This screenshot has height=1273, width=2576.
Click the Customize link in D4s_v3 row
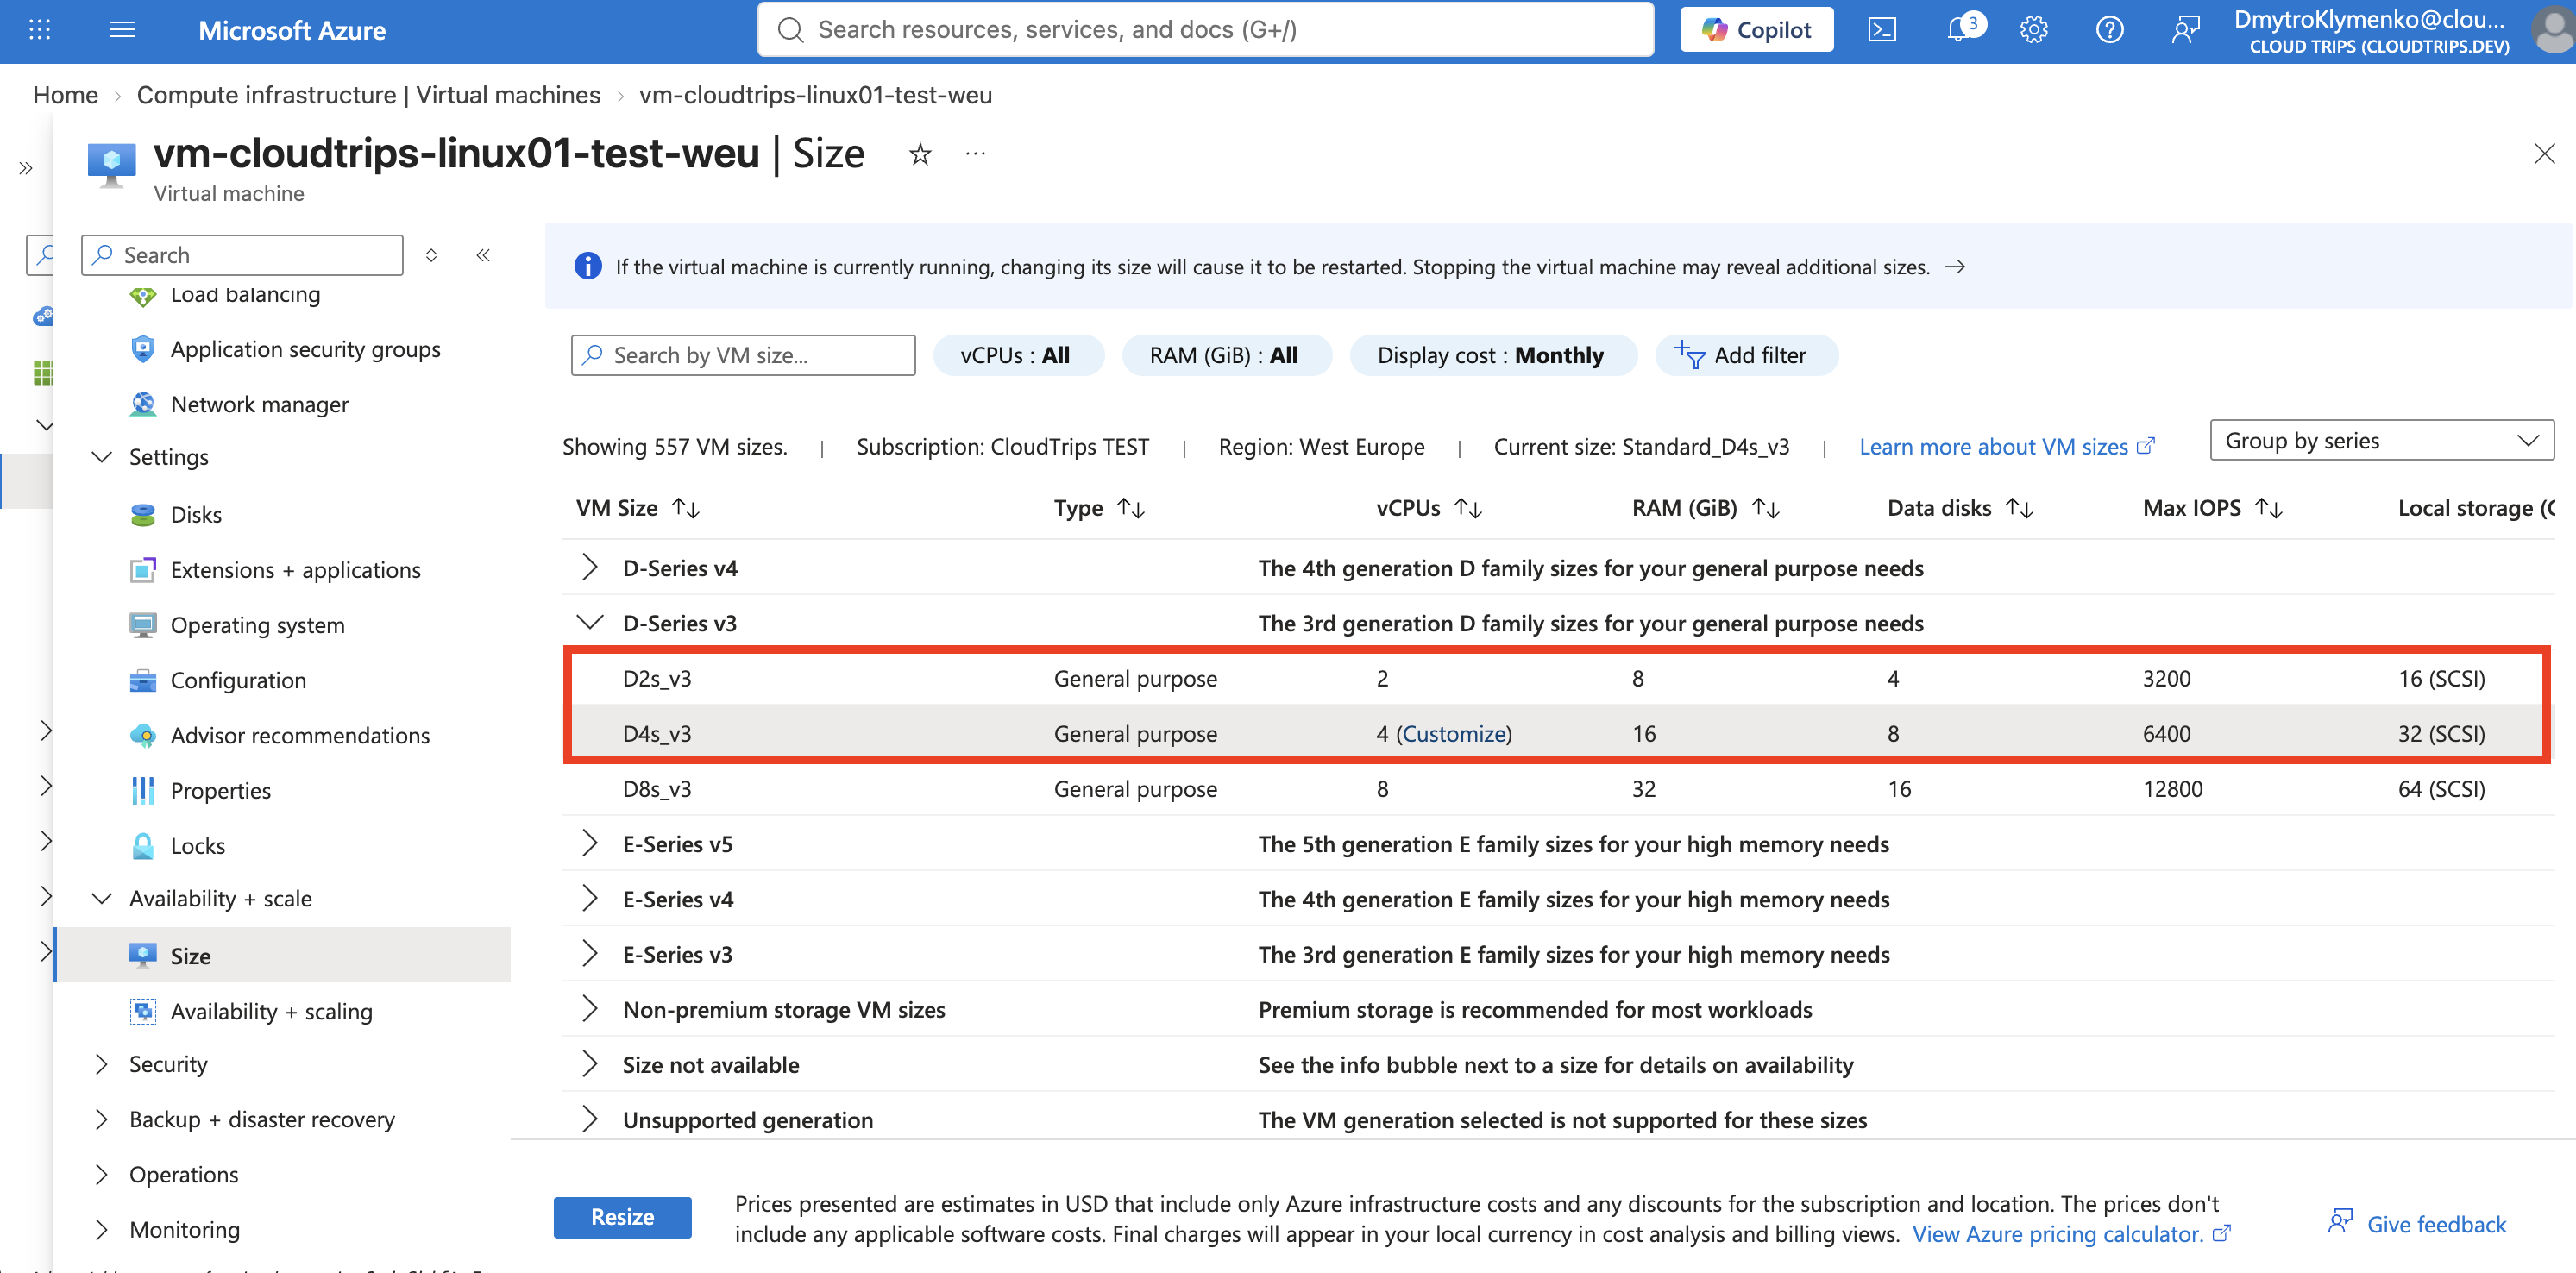1453,733
